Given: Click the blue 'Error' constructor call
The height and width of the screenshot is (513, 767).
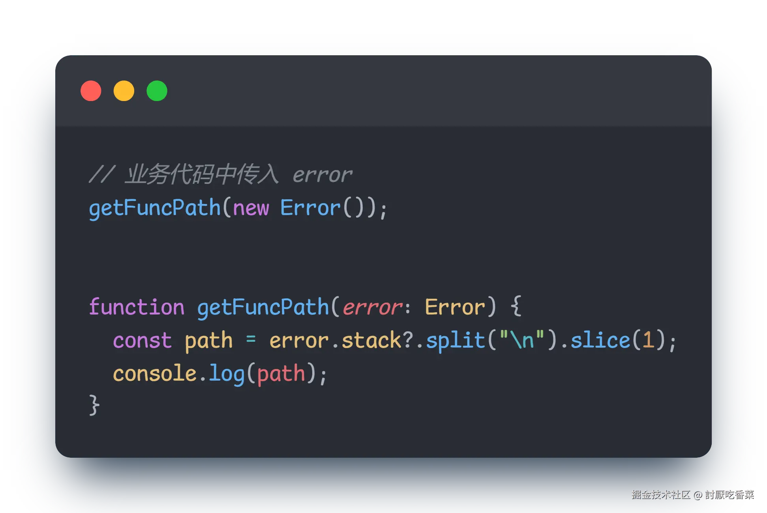Looking at the screenshot, I should (x=310, y=208).
